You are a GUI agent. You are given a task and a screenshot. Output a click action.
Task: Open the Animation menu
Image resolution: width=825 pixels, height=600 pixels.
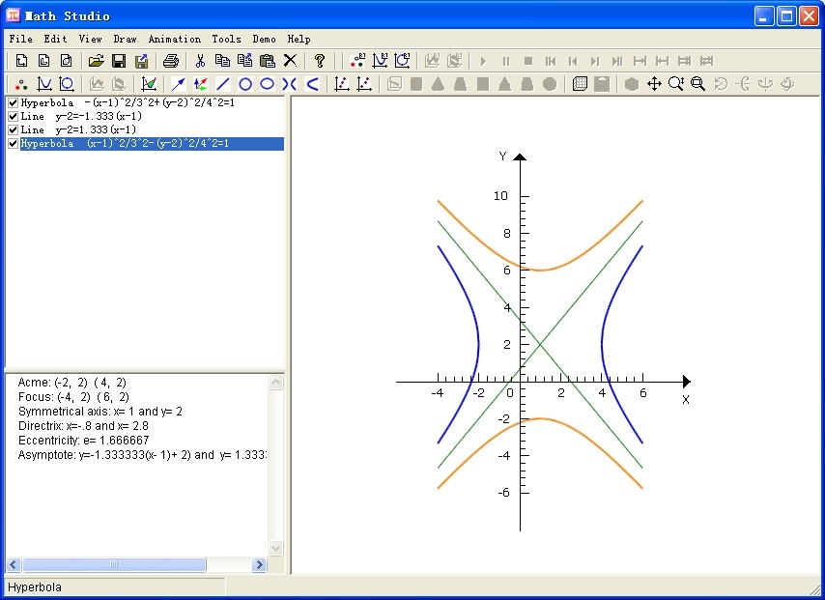tap(174, 39)
